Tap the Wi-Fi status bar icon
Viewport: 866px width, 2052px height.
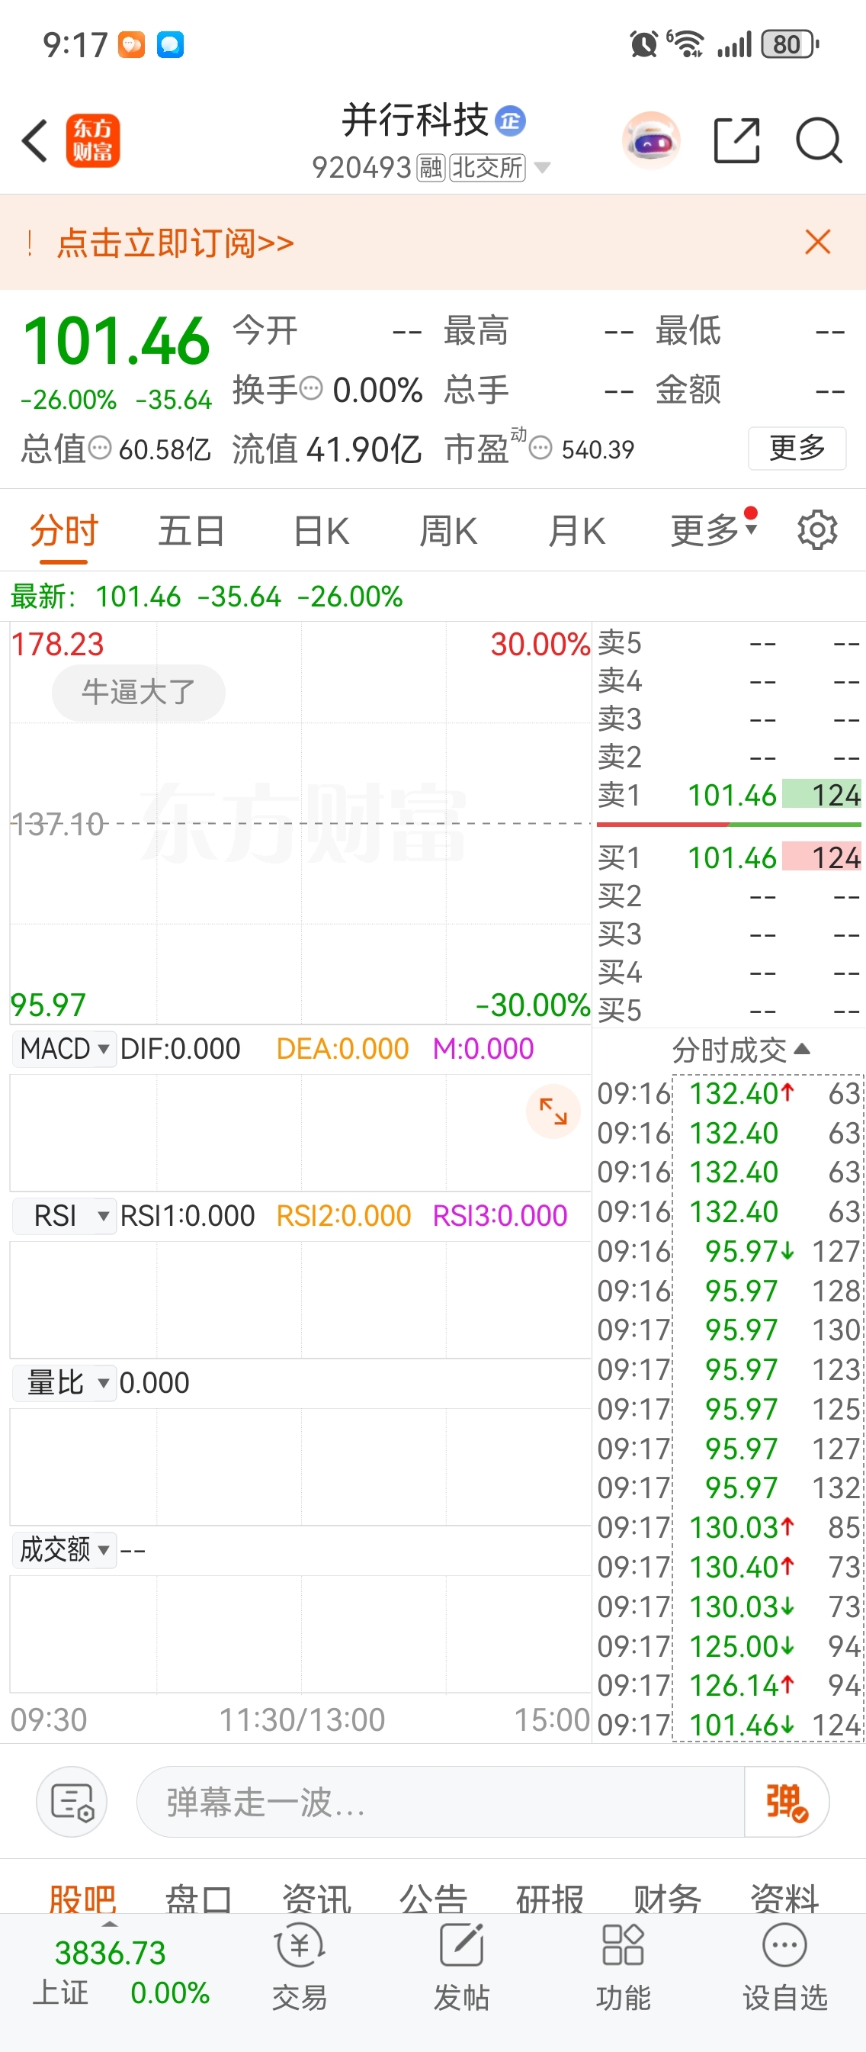[x=685, y=43]
